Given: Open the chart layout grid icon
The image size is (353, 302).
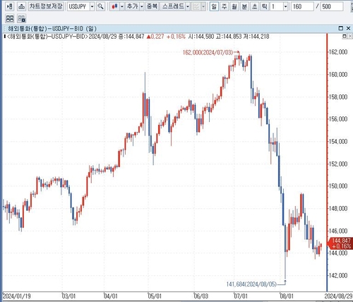Looking at the screenshot, I should point(10,18).
